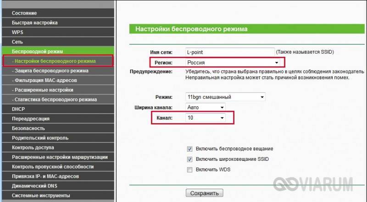Viewport: 367px width, 202px height.
Task: Open Контроль доступа section
Action: tap(58, 147)
